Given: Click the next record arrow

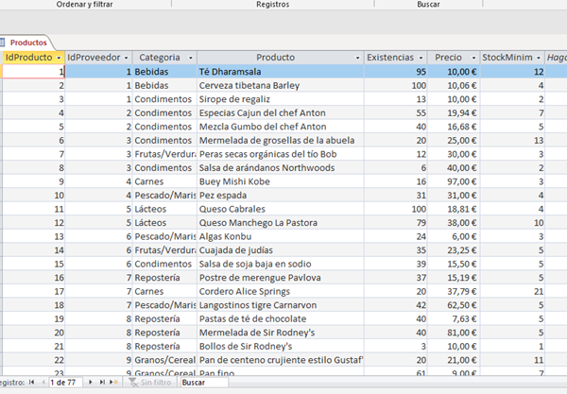Looking at the screenshot, I should pos(90,383).
